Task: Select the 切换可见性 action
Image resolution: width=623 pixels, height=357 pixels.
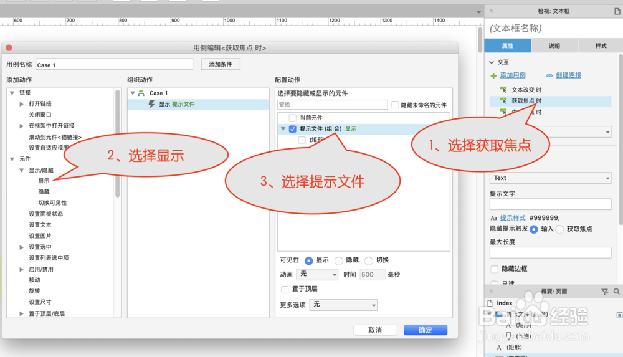Action: [x=52, y=202]
